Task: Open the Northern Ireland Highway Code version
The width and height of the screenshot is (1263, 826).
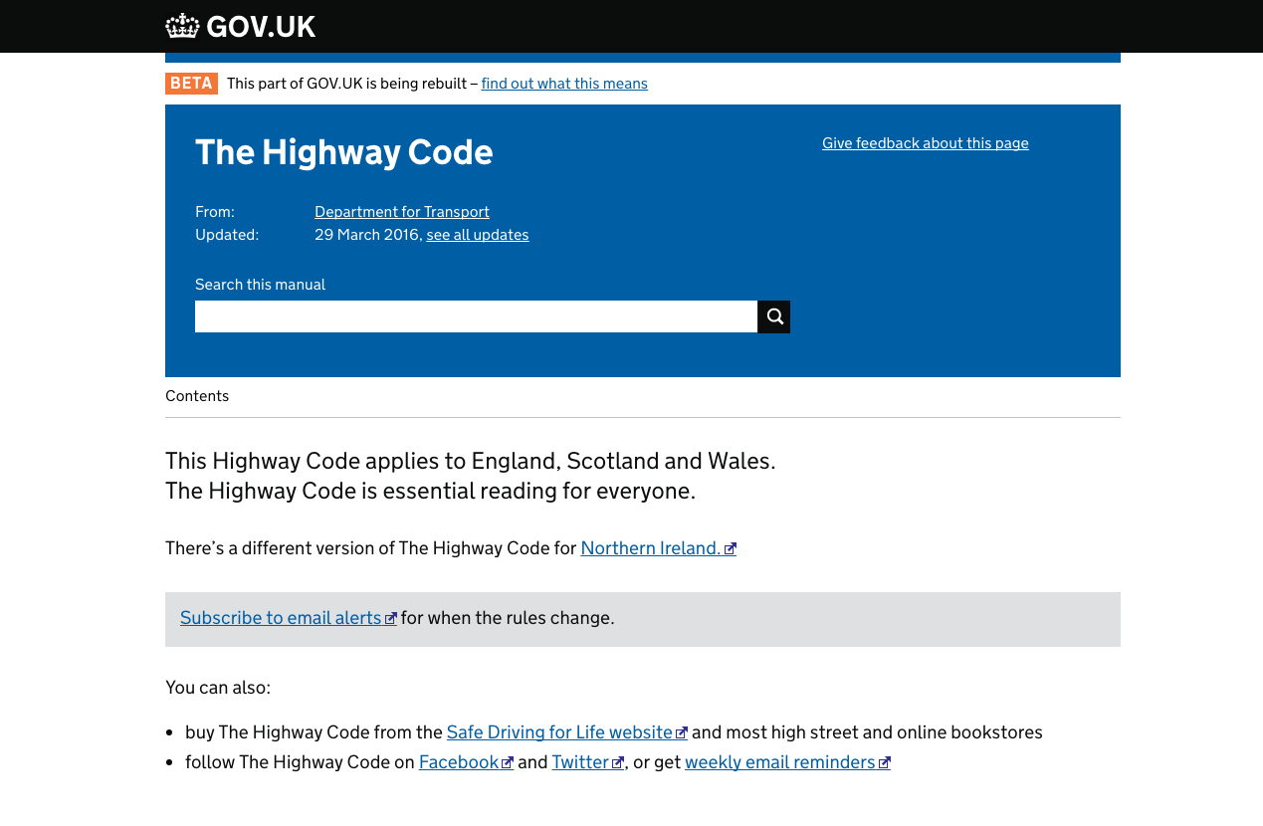Action: click(649, 547)
